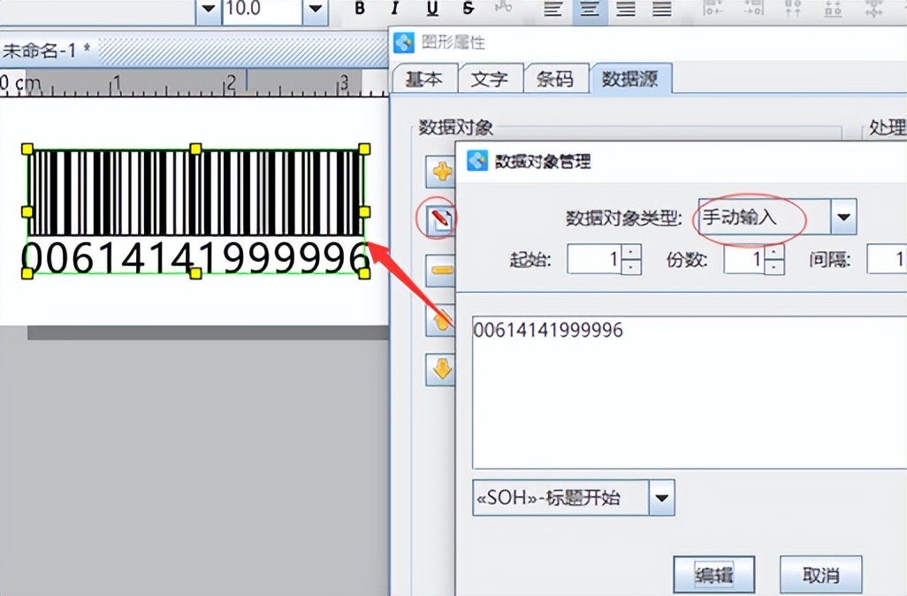Apply underline formatting with the U icon
907x596 pixels.
point(431,9)
